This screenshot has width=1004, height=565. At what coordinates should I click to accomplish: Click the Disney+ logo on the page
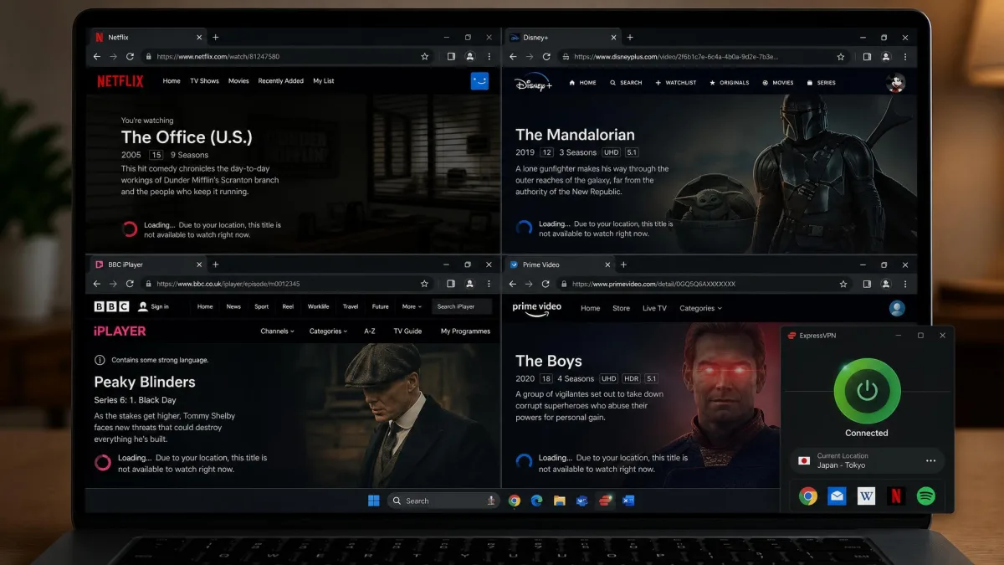point(533,83)
